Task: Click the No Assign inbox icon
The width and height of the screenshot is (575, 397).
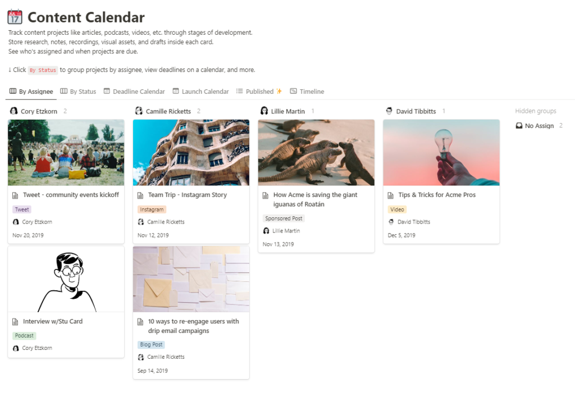Action: [519, 126]
